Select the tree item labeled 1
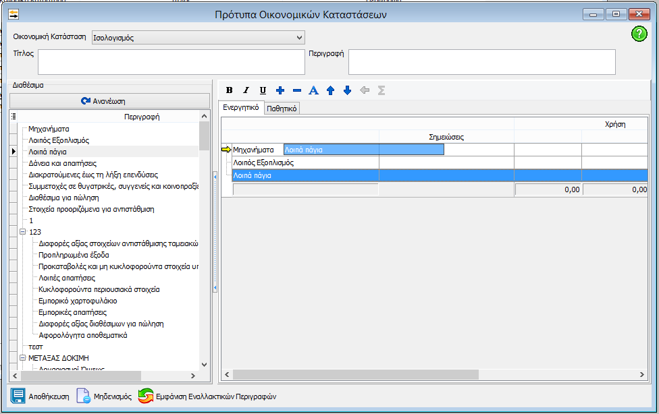Image resolution: width=659 pixels, height=414 pixels. pyautogui.click(x=31, y=220)
